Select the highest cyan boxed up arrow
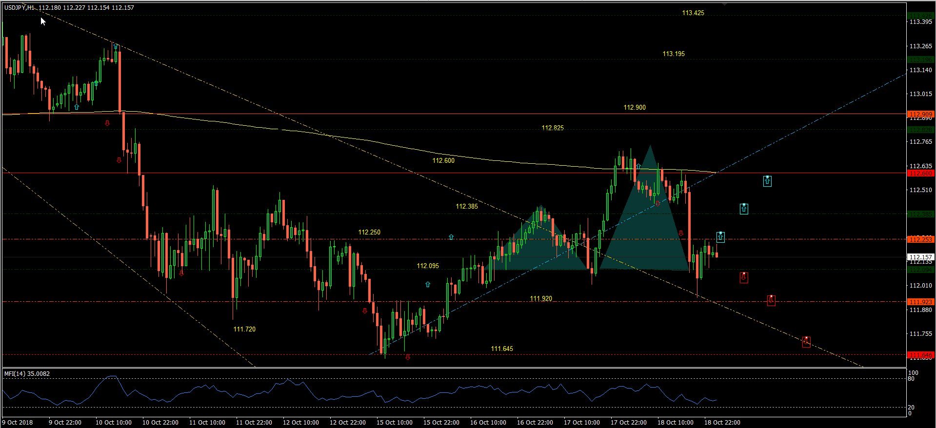This screenshot has width=936, height=428. pos(767,181)
